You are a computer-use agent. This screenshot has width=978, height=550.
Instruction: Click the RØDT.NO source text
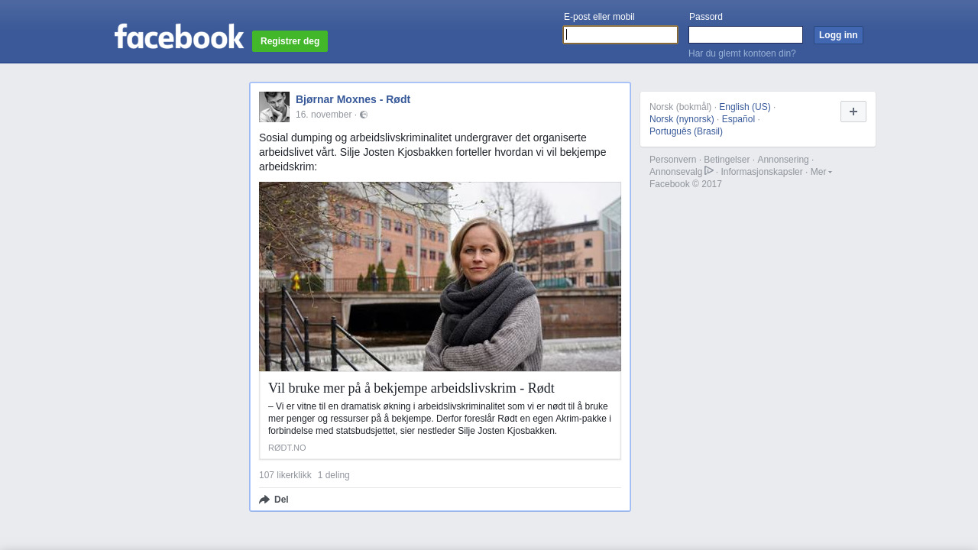point(287,448)
